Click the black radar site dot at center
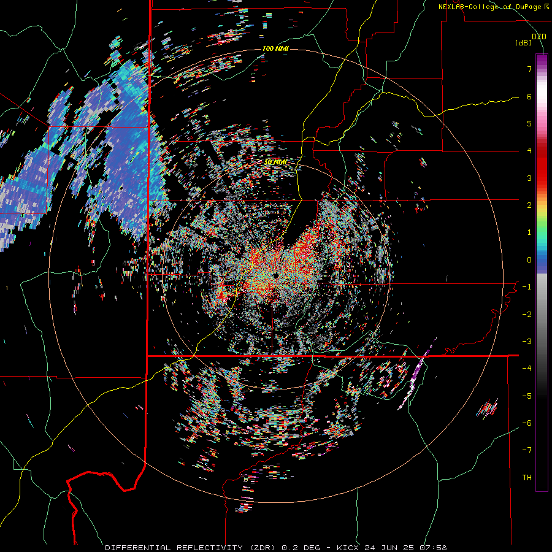 tap(275, 275)
